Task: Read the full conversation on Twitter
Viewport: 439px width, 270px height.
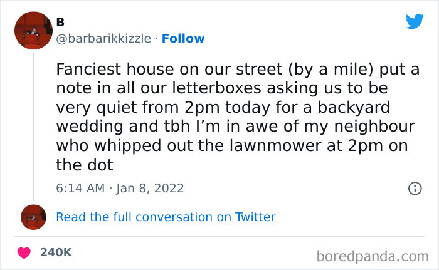Action: point(166,217)
